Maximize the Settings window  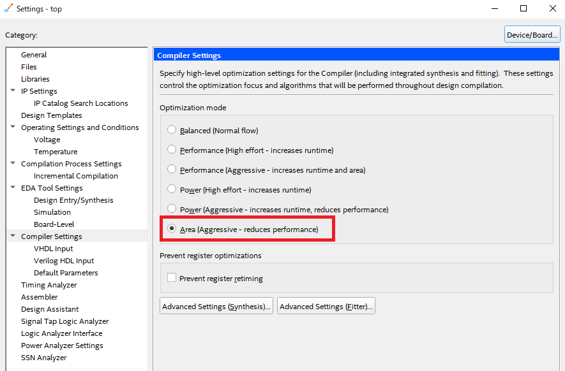[x=524, y=9]
